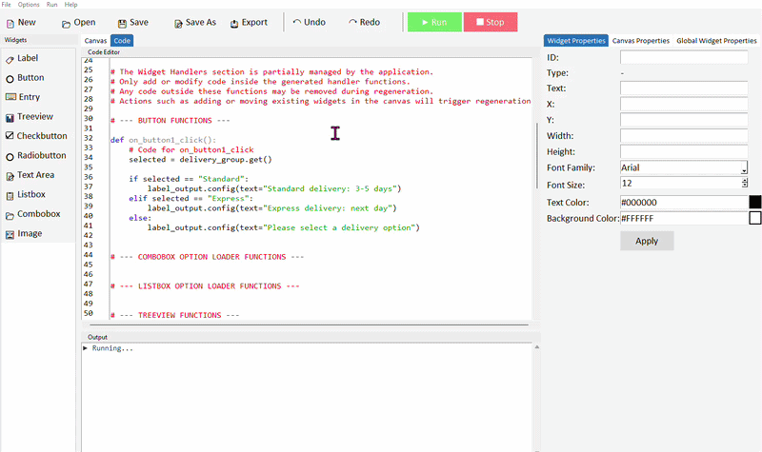Click into the ID input field
Viewport: 762px width, 452px height.
(683, 58)
